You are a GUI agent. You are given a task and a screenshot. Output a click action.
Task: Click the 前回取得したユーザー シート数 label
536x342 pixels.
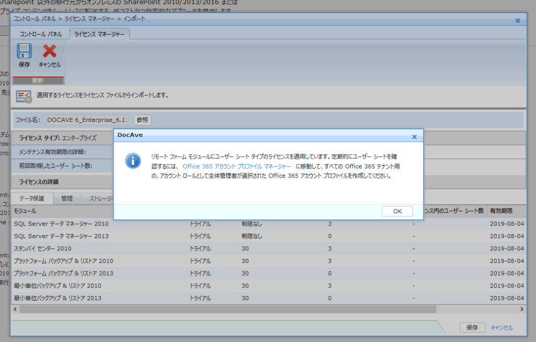pyautogui.click(x=55, y=166)
